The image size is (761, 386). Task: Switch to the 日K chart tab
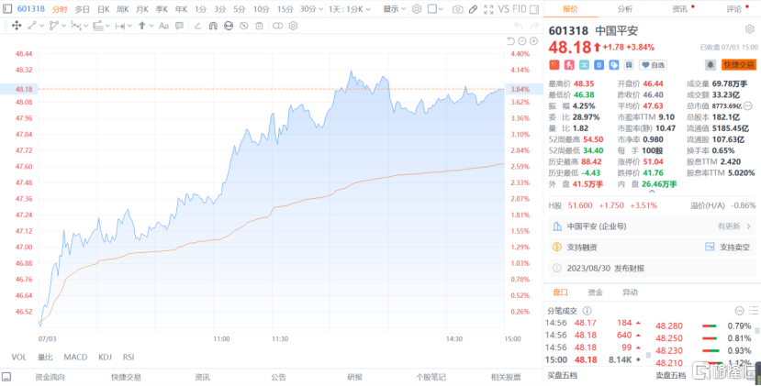(102, 8)
